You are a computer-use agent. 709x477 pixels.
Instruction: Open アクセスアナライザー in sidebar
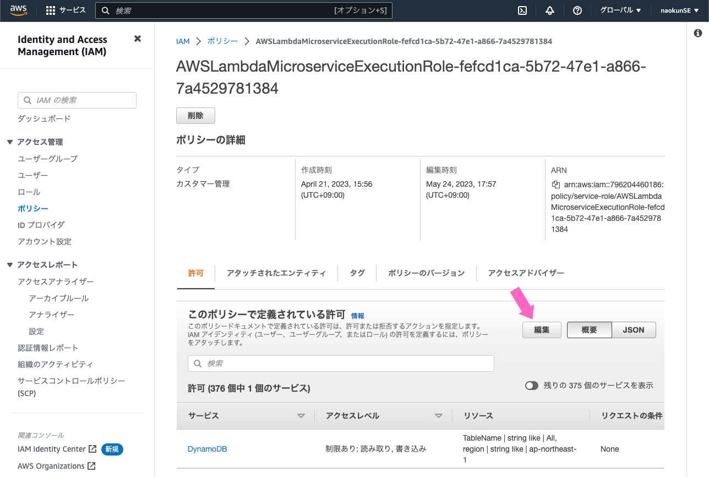pyautogui.click(x=56, y=281)
